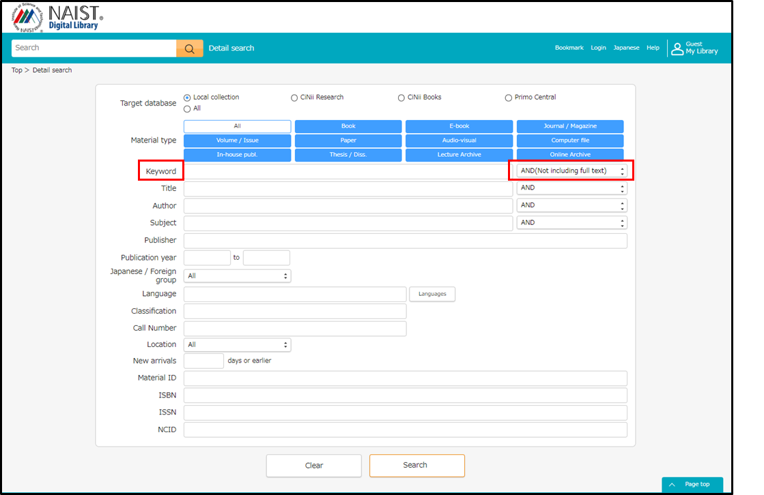Select the Lecture Archive material type
This screenshot has height=495, width=764.
(459, 155)
